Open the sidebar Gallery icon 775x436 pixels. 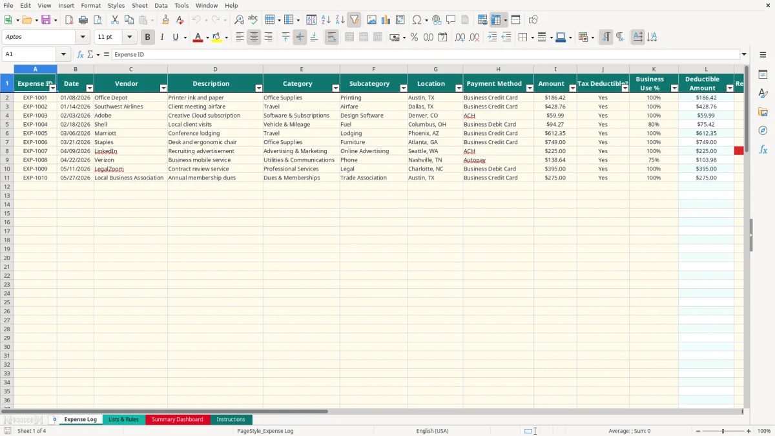(x=763, y=112)
